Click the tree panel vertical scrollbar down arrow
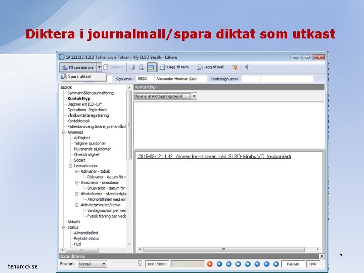Viewport: 364px width, 273px height. pos(129,245)
